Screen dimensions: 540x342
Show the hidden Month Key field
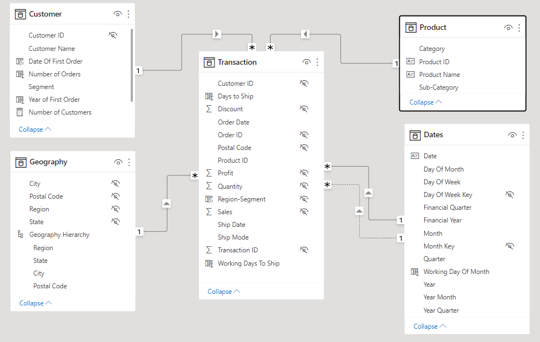(x=510, y=246)
